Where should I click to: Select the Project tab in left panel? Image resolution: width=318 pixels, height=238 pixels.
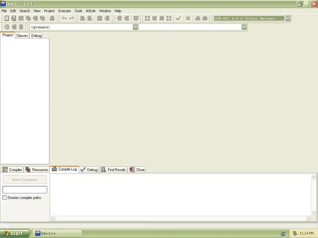(x=8, y=35)
